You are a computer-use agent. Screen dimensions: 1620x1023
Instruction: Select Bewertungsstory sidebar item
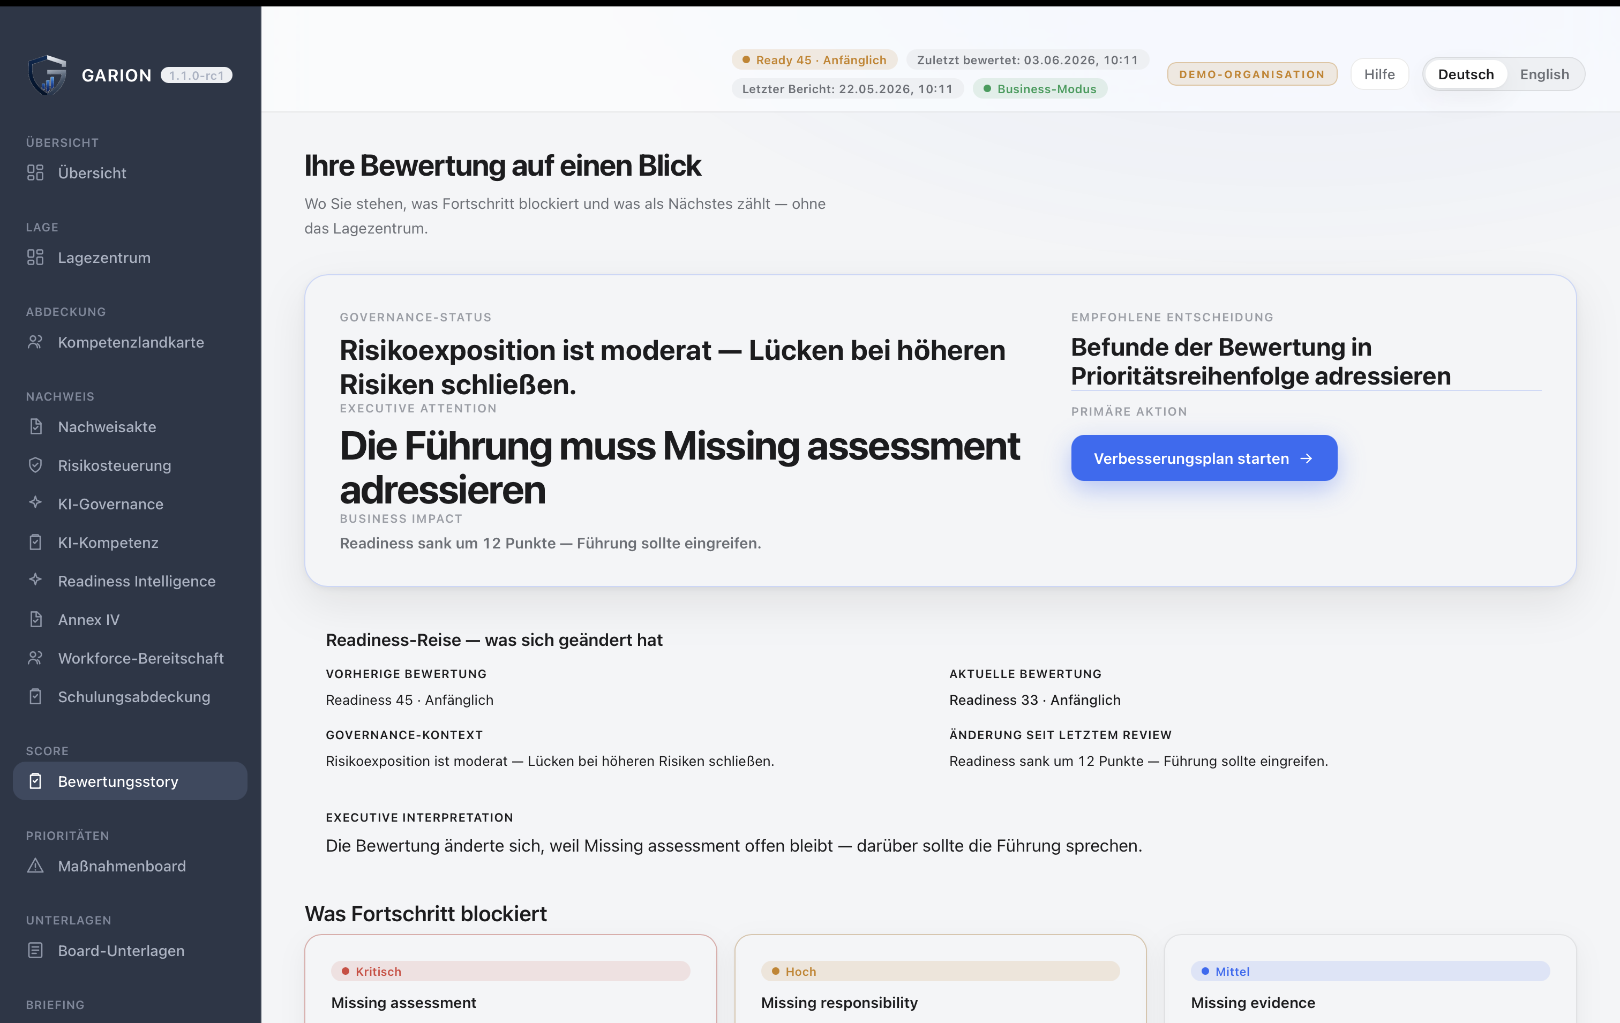(130, 781)
